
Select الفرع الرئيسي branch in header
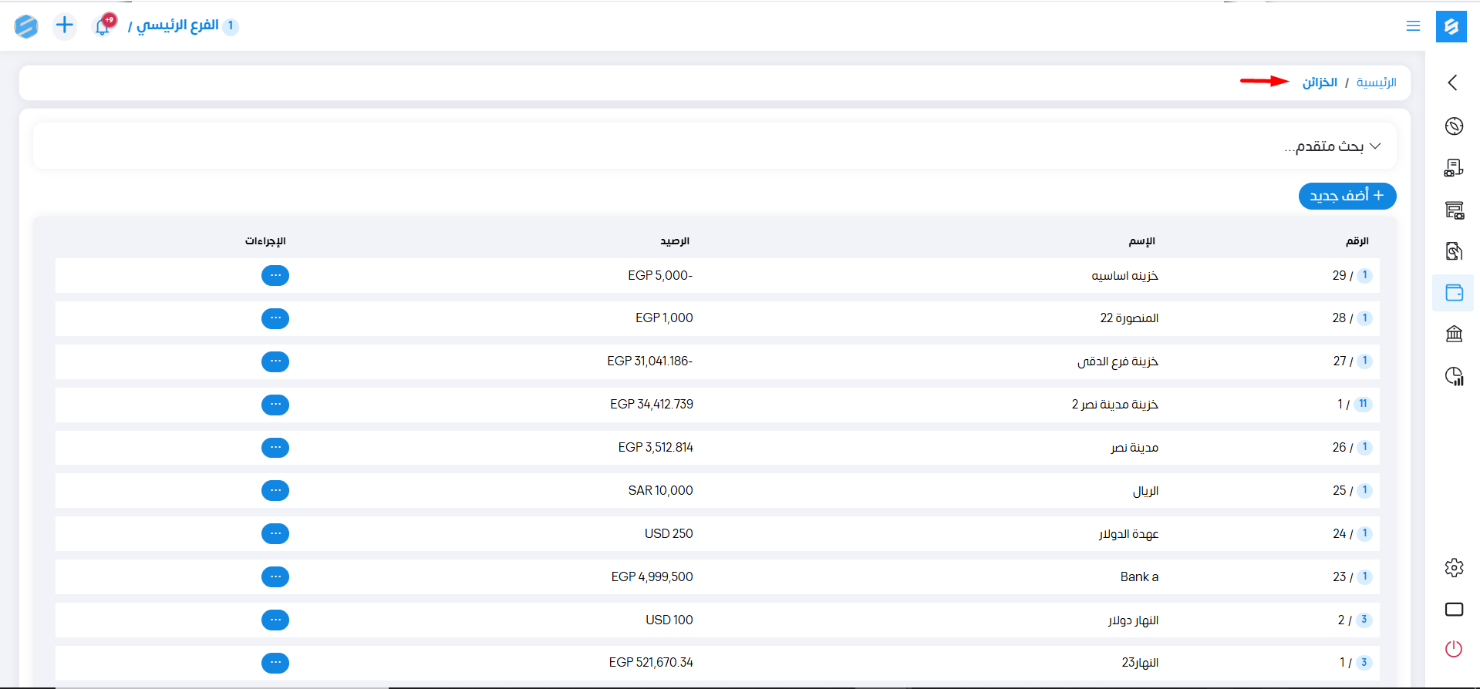tap(177, 25)
